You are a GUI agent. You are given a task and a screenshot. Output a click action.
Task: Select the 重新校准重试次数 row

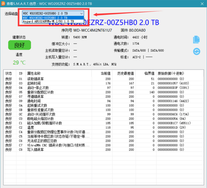103,110
